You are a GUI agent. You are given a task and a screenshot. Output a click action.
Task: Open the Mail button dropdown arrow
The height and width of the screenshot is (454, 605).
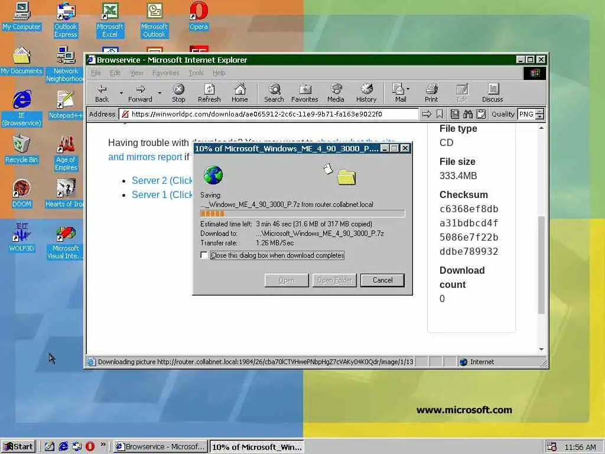pos(408,89)
